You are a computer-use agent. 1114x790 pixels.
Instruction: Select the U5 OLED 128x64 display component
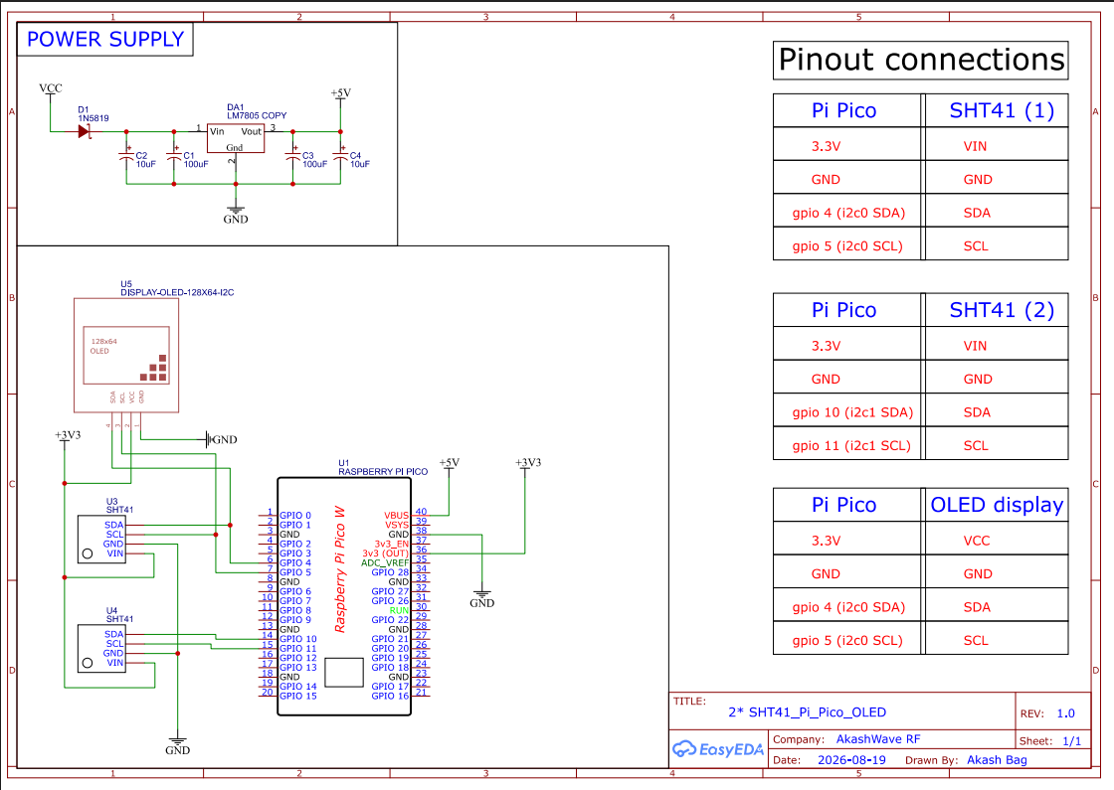126,355
